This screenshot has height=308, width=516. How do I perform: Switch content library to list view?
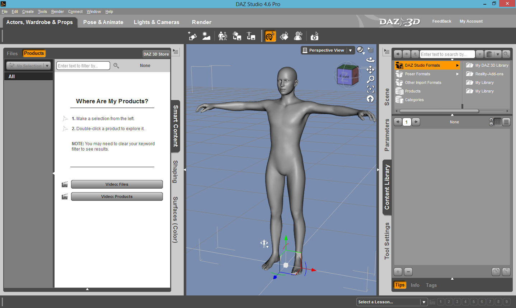506,122
